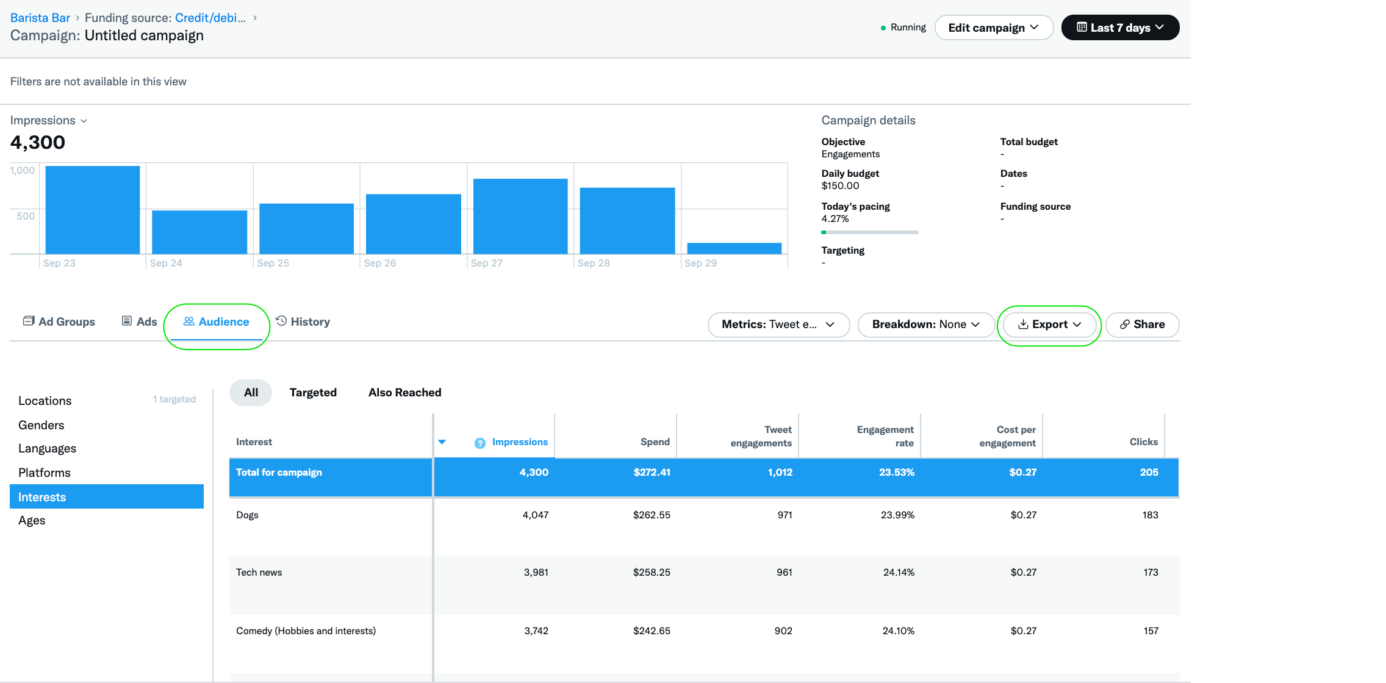Click the Today's pacing progress bar
Screen dimensions: 1386x683
tap(870, 232)
